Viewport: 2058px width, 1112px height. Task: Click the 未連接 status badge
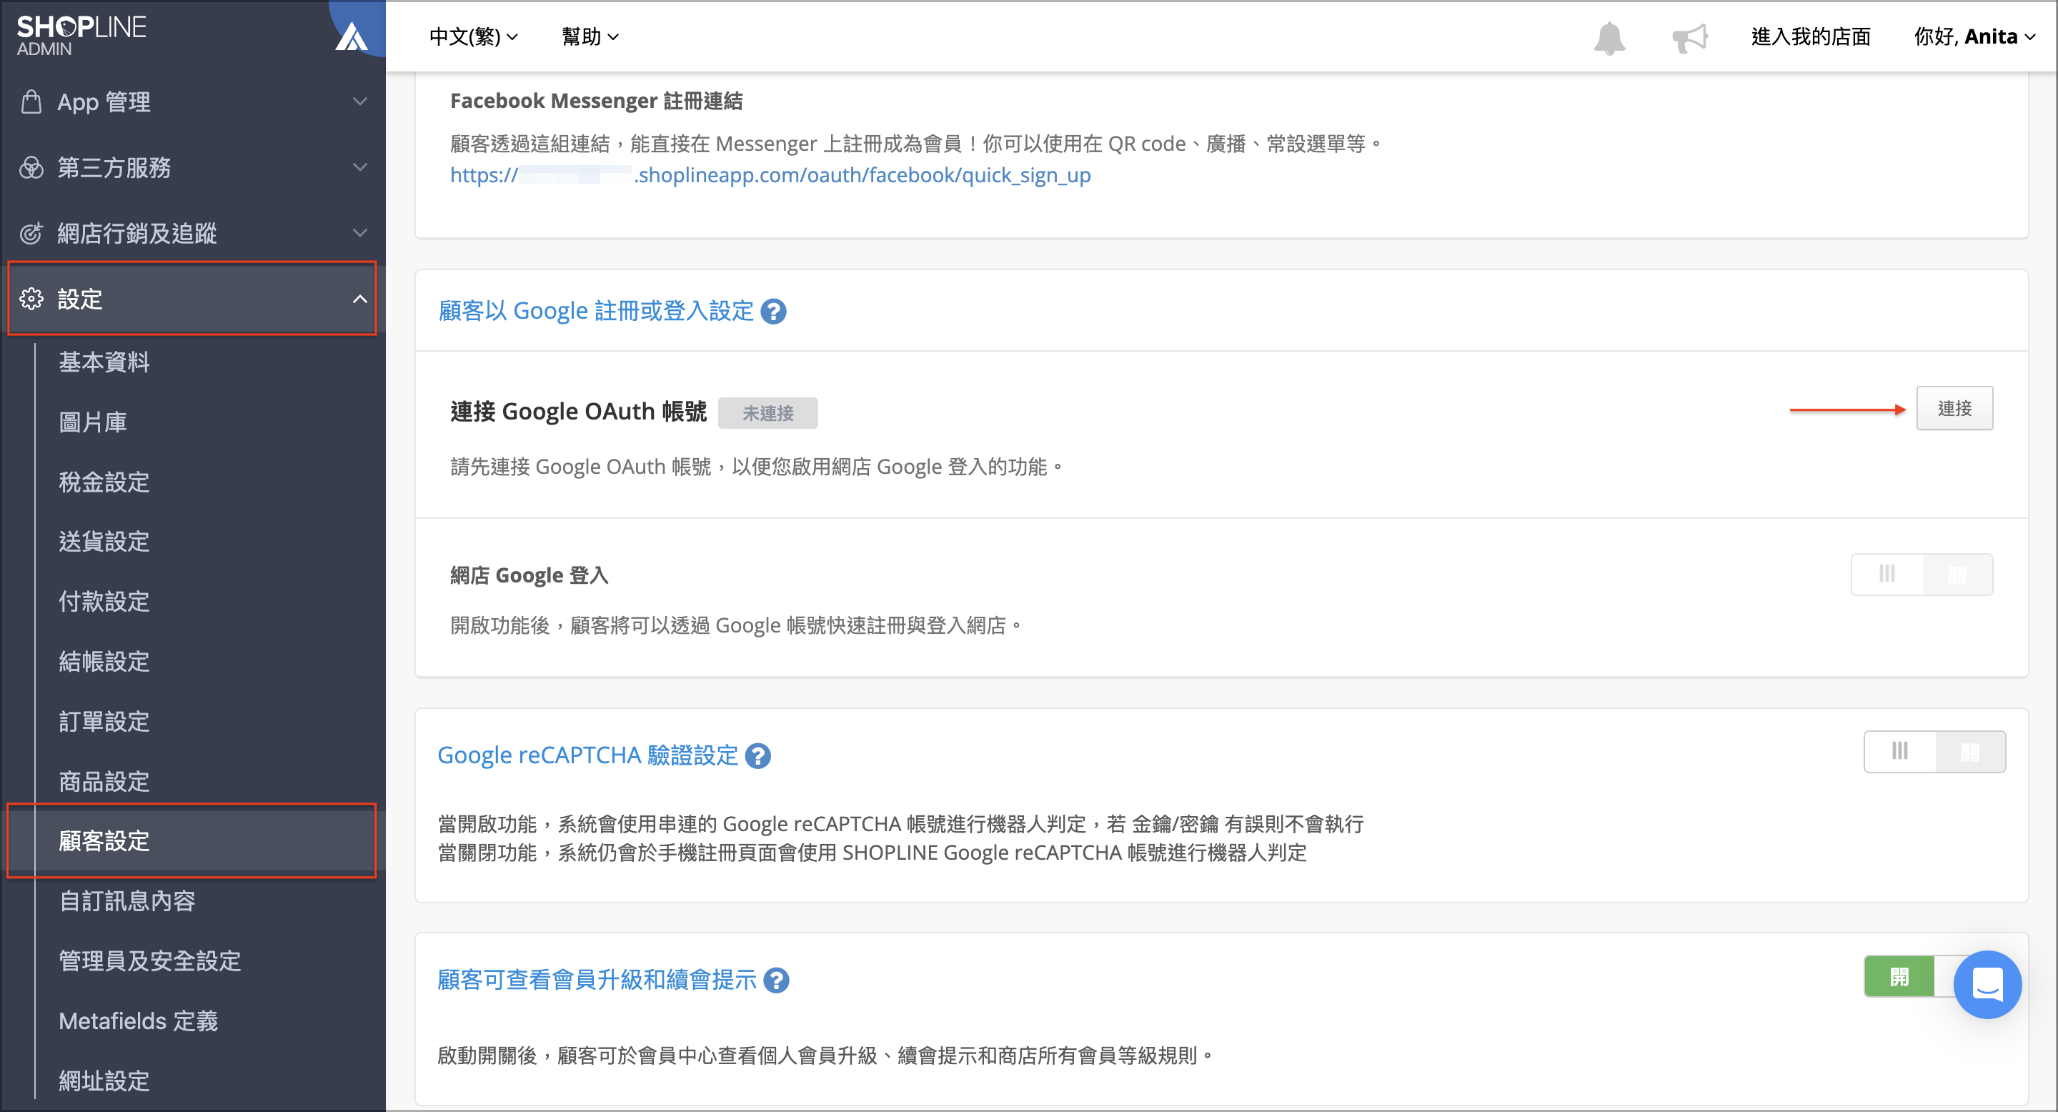coord(767,413)
